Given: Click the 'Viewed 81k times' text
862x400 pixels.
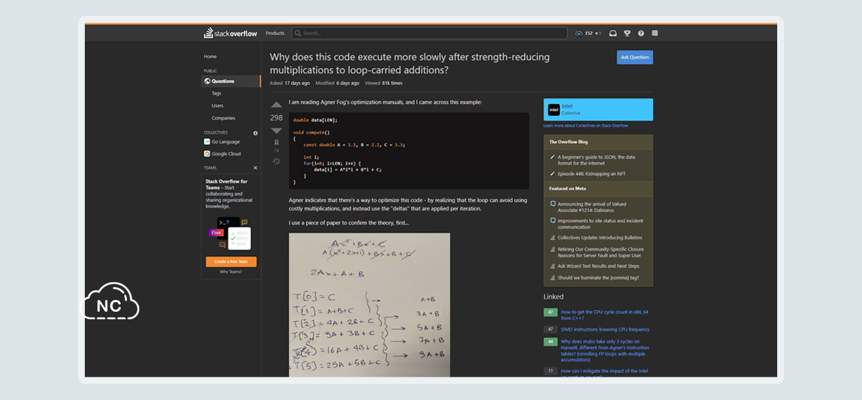Looking at the screenshot, I should 383,83.
